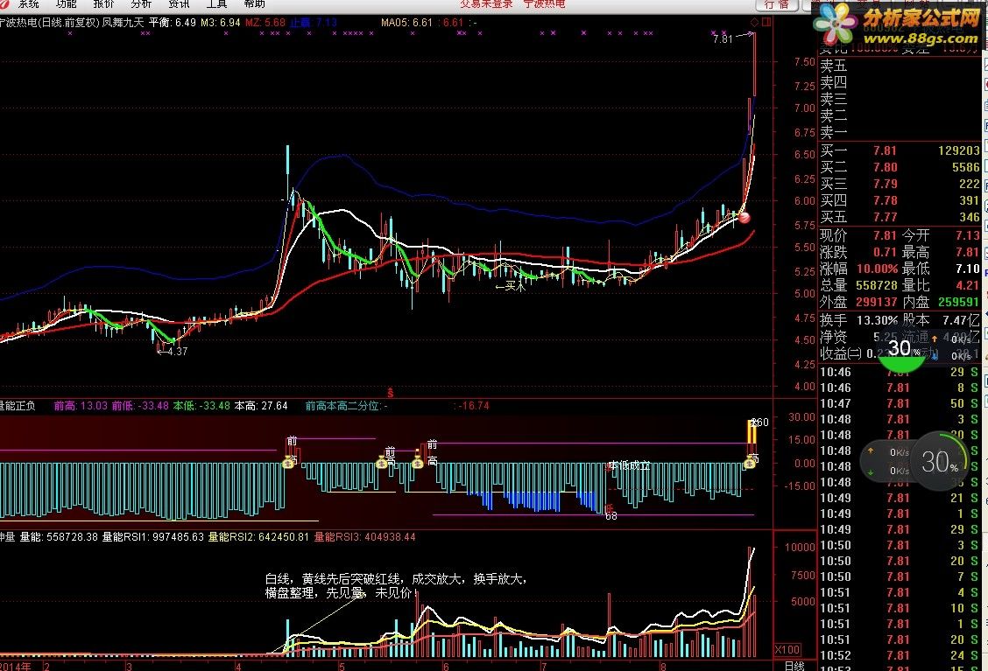Click the 内盘 259591 value
988x671 pixels.
point(959,302)
